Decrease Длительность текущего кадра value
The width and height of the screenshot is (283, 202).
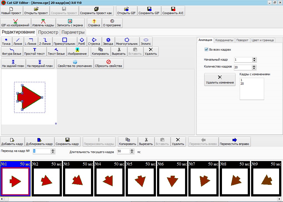tap(132, 152)
